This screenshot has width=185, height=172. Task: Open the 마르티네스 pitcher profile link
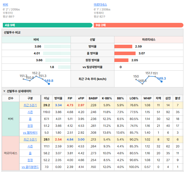(100, 5)
